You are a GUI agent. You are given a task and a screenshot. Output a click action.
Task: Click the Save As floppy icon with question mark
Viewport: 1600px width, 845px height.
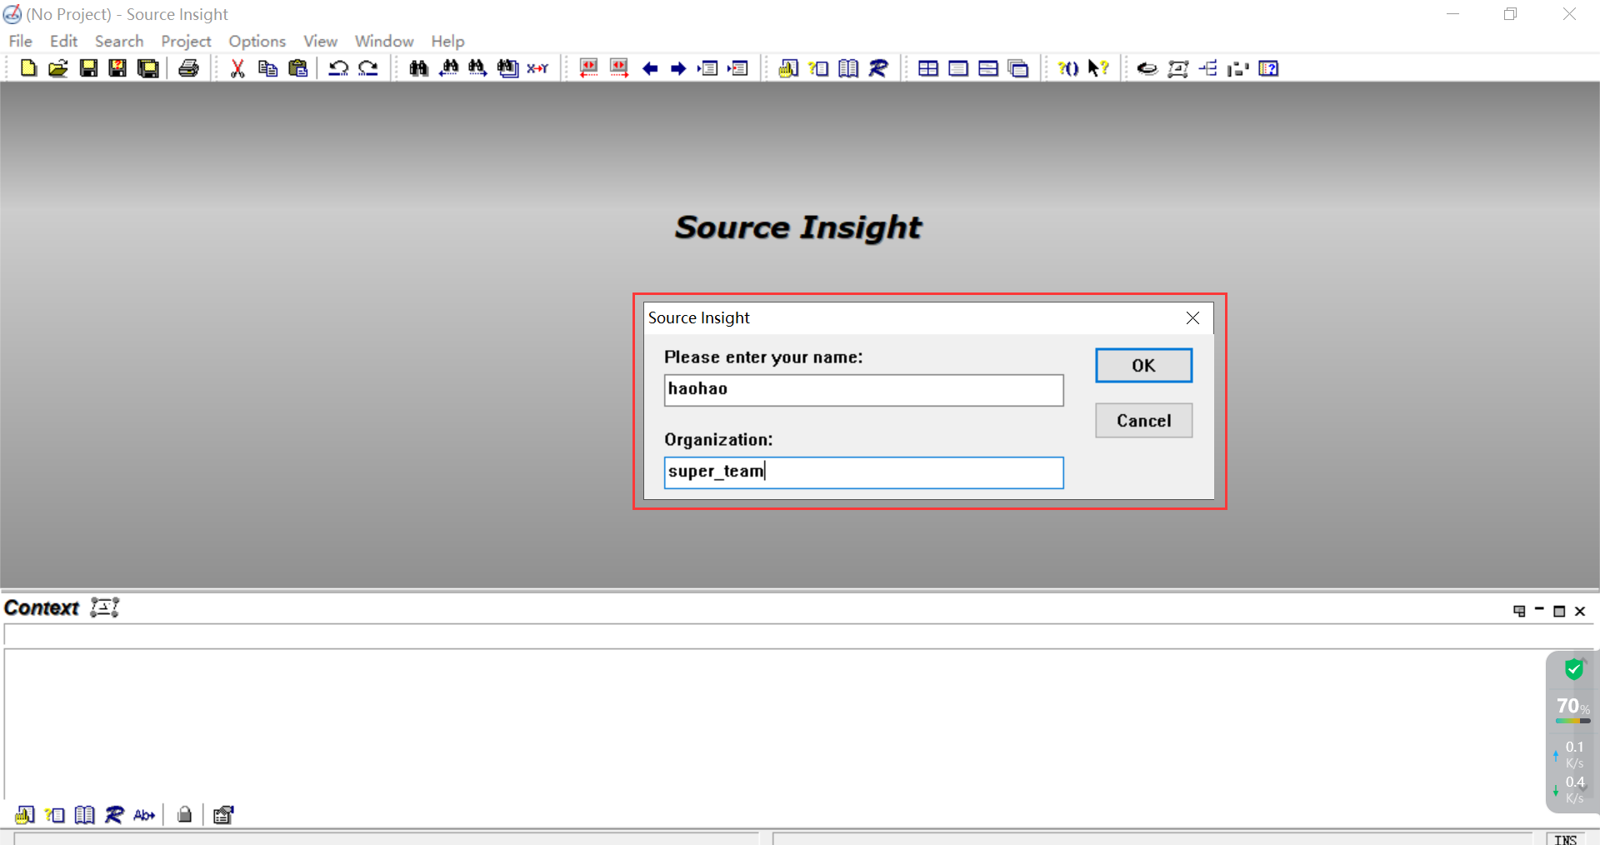(x=118, y=68)
